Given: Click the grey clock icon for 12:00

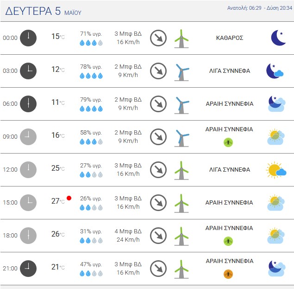Looking at the screenshot, I should [x=28, y=170].
